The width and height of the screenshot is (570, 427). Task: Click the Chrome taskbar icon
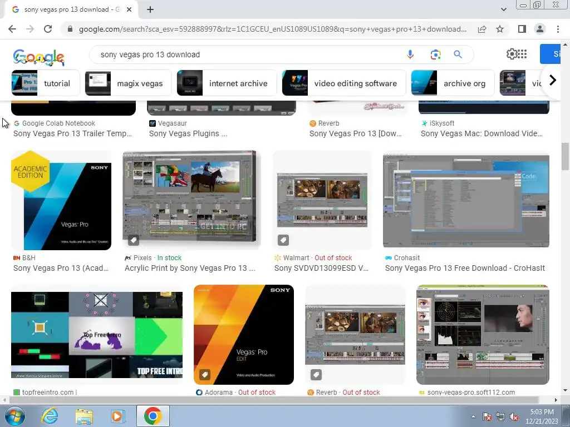[153, 416]
